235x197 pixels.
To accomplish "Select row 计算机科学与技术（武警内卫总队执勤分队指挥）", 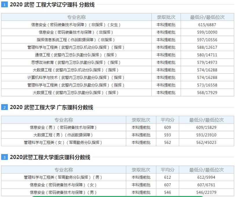I will 117,77.
